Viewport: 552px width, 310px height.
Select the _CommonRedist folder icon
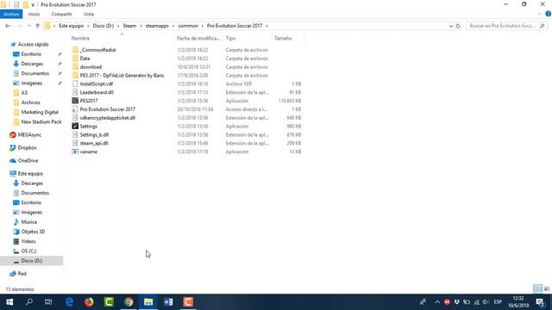(x=75, y=50)
